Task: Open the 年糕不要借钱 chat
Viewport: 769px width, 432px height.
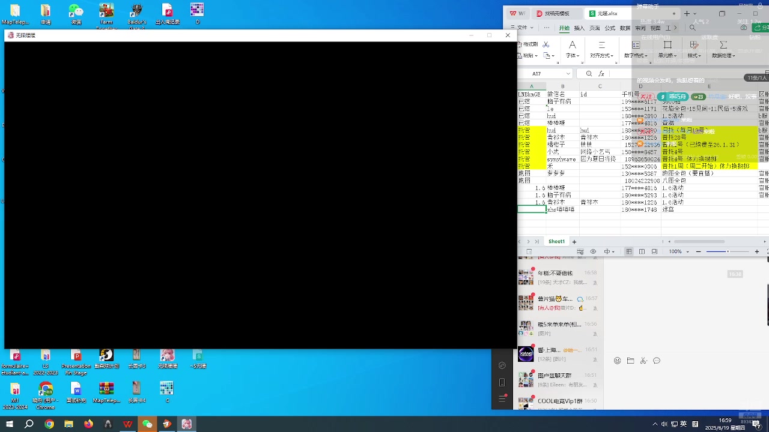Action: coord(559,277)
